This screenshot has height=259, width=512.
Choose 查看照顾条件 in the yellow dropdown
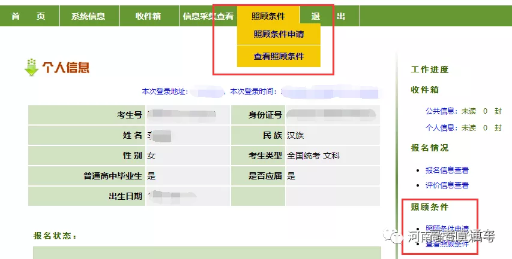(279, 56)
